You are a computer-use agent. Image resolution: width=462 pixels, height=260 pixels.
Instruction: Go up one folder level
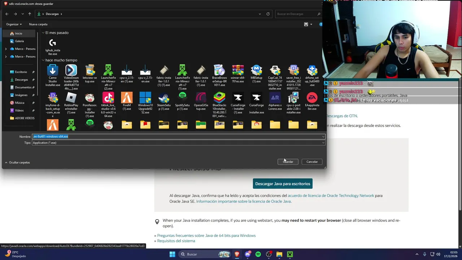(x=30, y=14)
